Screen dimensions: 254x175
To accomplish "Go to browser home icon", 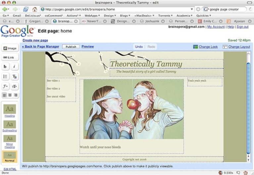I will 34,9.
